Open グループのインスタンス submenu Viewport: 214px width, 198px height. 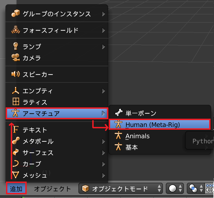57,14
